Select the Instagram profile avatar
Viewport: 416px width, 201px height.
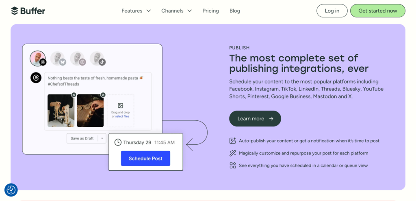click(x=77, y=58)
